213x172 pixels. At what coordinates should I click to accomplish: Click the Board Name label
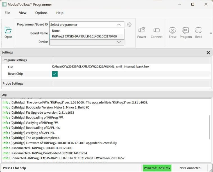click(39, 33)
